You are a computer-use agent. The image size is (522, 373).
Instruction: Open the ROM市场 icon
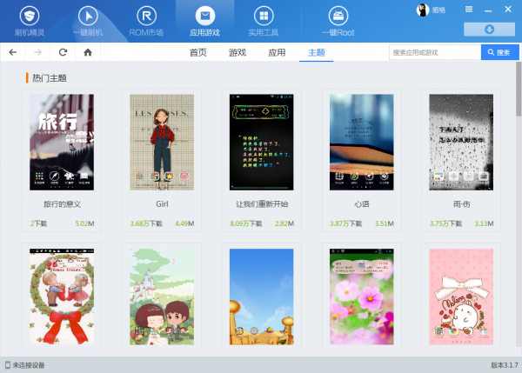tap(146, 17)
